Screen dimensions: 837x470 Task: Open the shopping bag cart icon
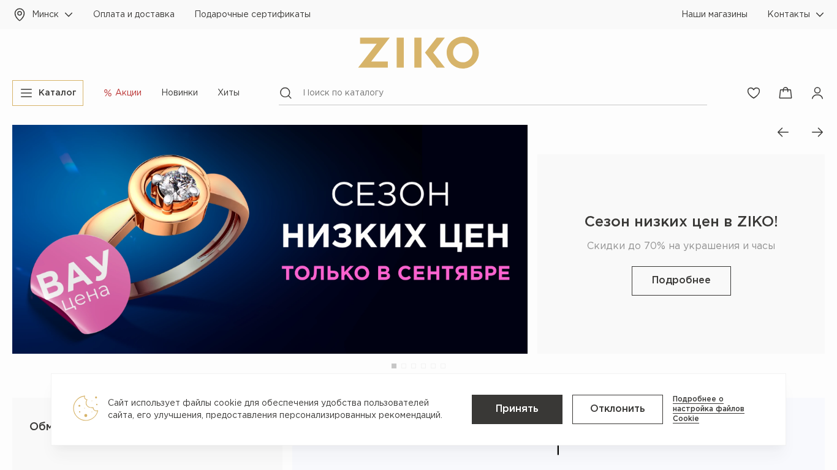point(786,93)
